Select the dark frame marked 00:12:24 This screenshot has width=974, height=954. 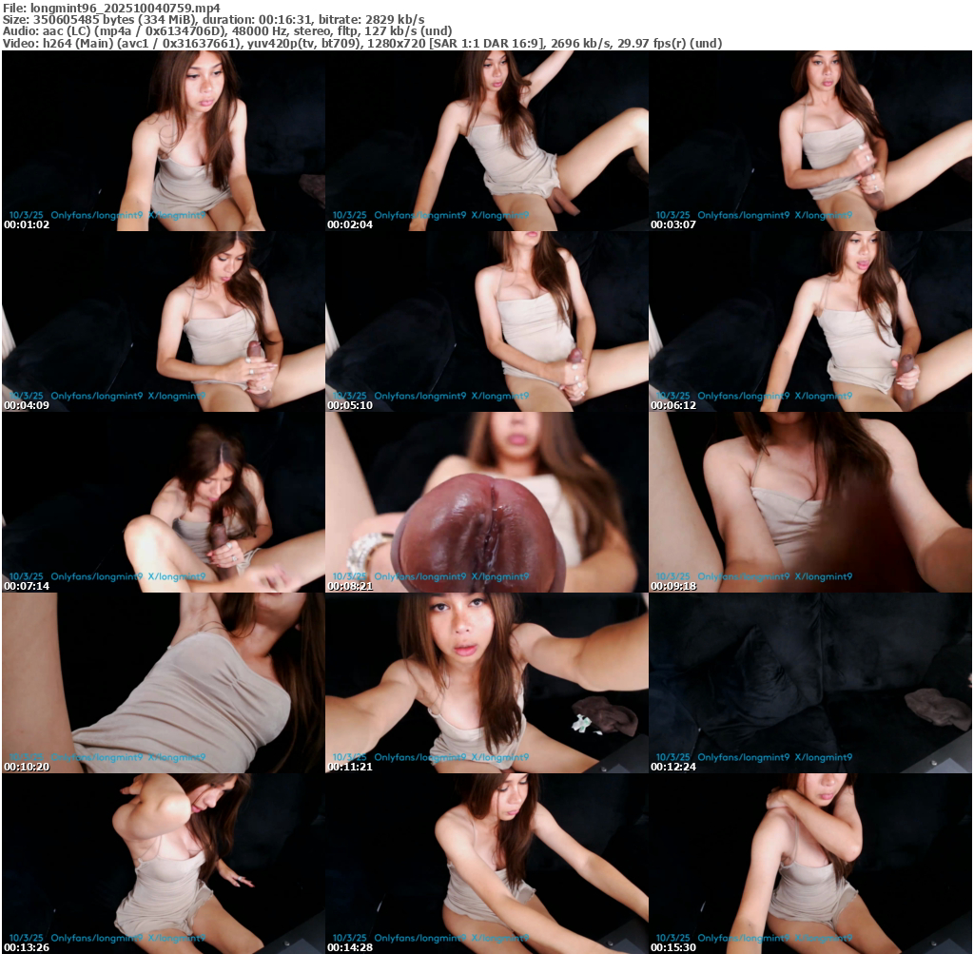tap(809, 682)
